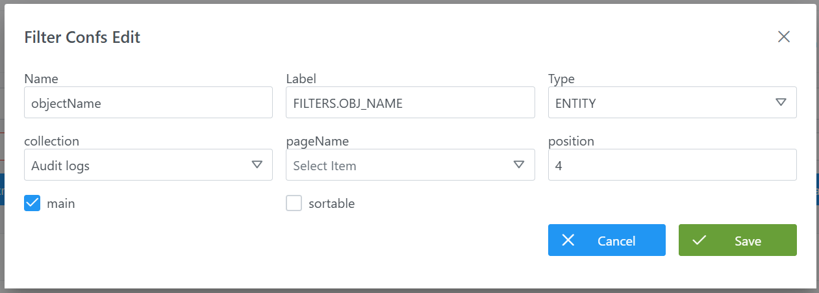Expand the collection dropdown showing Audit logs
The height and width of the screenshot is (293, 819).
pos(136,165)
